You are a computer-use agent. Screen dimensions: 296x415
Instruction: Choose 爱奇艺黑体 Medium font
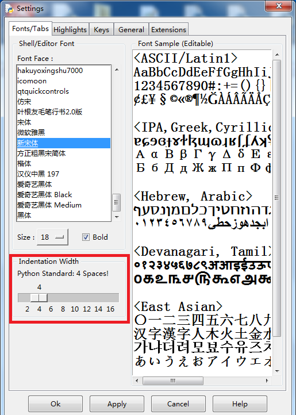64,205
